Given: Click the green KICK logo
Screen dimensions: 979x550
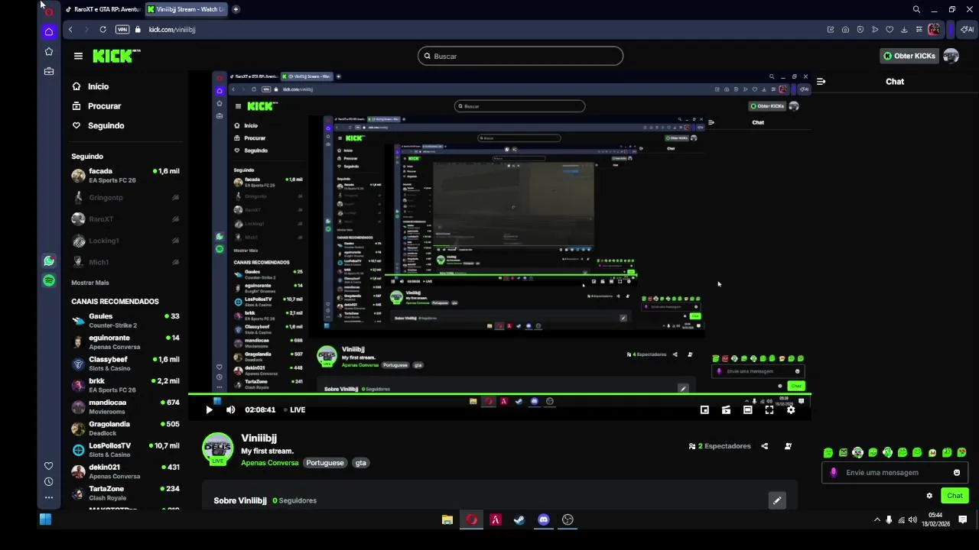Looking at the screenshot, I should (x=116, y=56).
